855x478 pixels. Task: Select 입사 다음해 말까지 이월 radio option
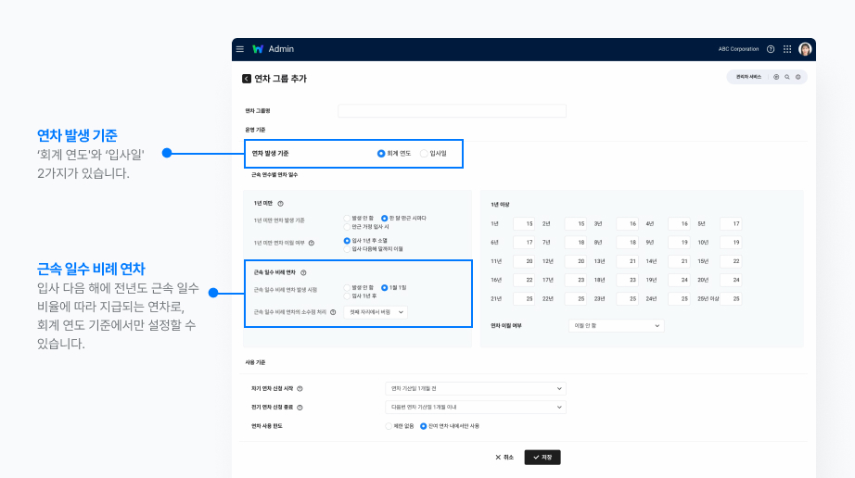(347, 249)
